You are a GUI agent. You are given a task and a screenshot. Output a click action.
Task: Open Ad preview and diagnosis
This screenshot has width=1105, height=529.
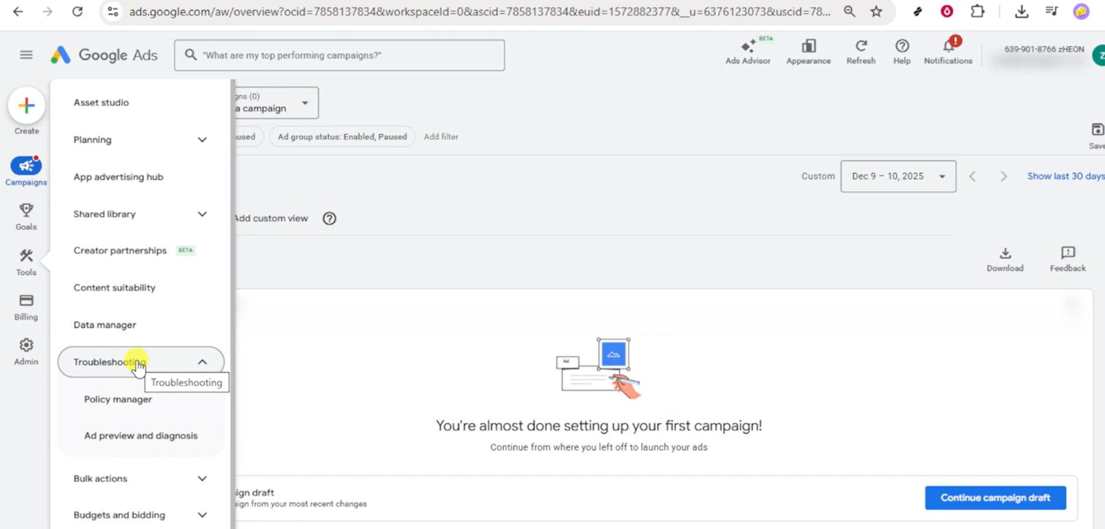141,436
